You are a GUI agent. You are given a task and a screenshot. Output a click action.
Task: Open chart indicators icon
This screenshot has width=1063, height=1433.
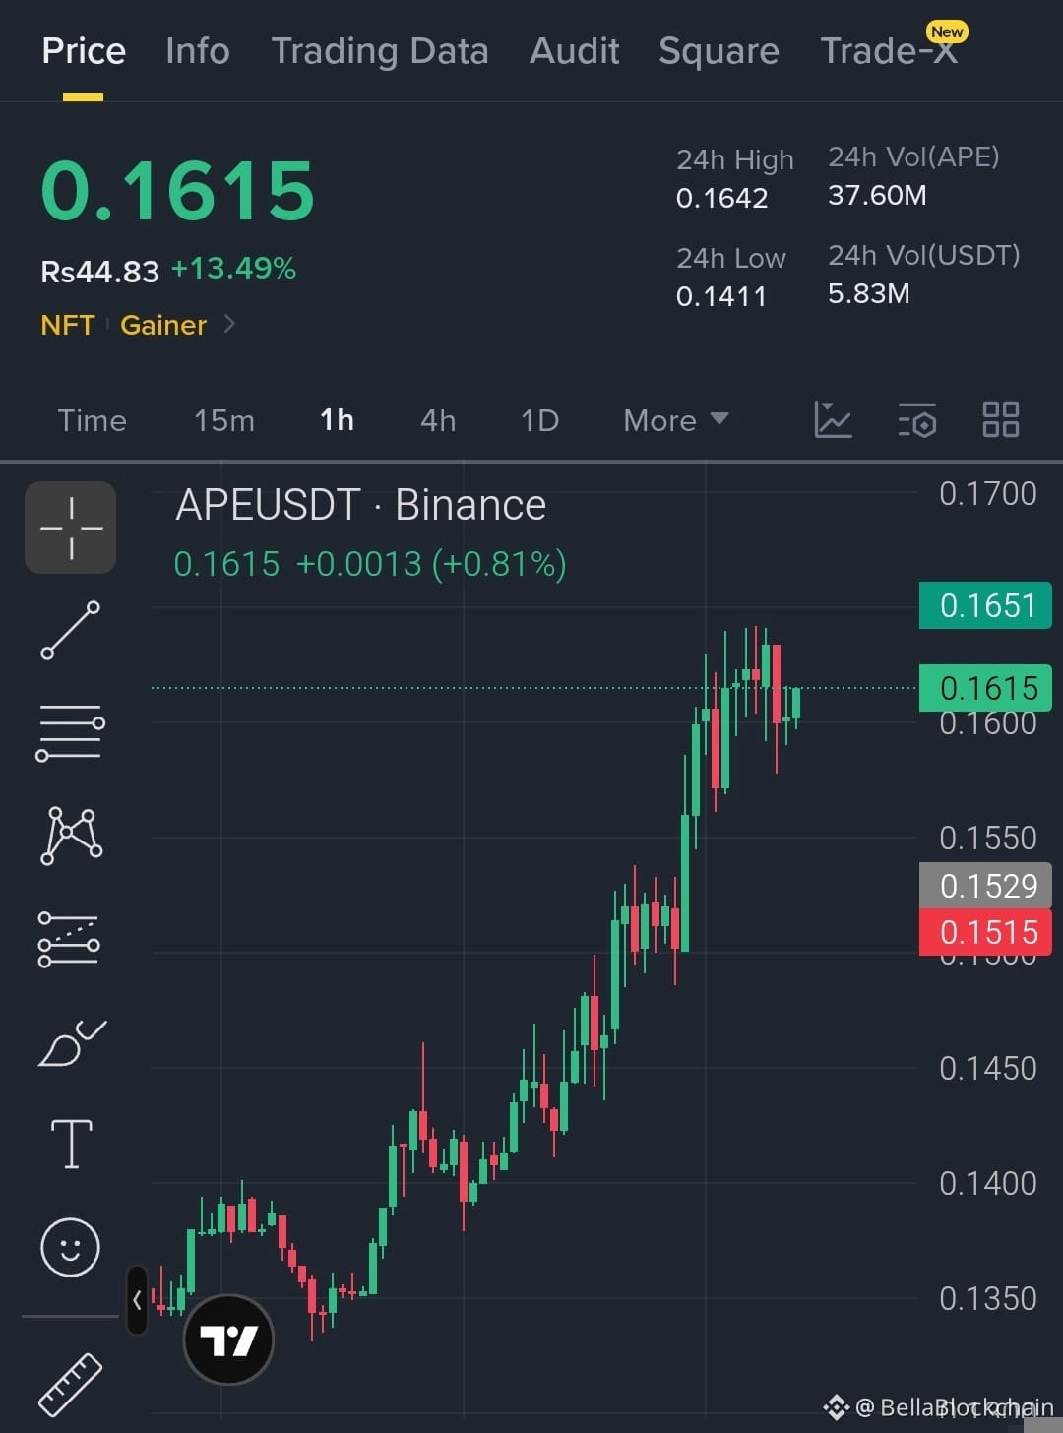833,420
